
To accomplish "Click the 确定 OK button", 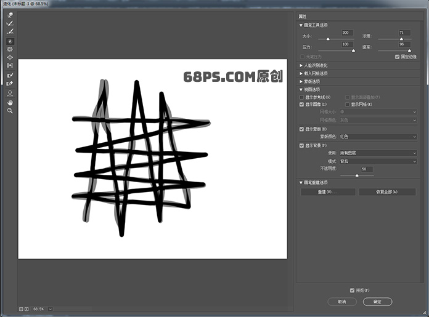I will [x=378, y=302].
